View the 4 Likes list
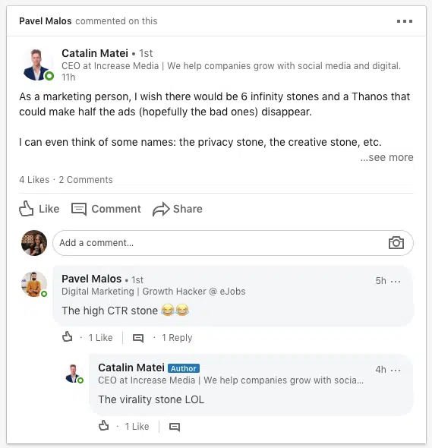This screenshot has width=432, height=448. (x=34, y=180)
